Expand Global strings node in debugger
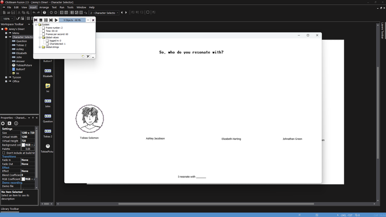The image size is (386, 217). (40, 47)
